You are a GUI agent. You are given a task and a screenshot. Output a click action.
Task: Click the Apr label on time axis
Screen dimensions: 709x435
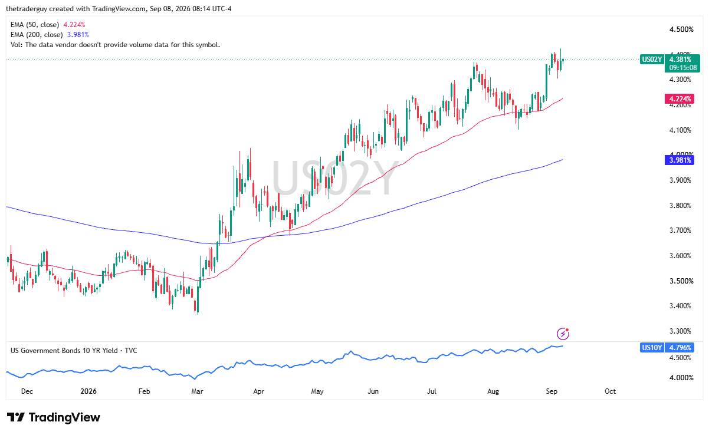(x=258, y=391)
